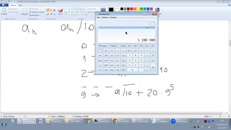Open OBS_Studio folder in the taskbar
The height and width of the screenshot is (130, 231).
coord(74,121)
